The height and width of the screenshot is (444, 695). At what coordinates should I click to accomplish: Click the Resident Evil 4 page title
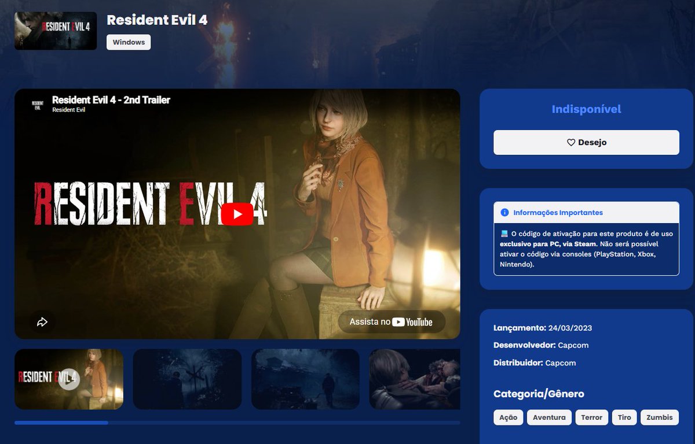[x=157, y=20]
